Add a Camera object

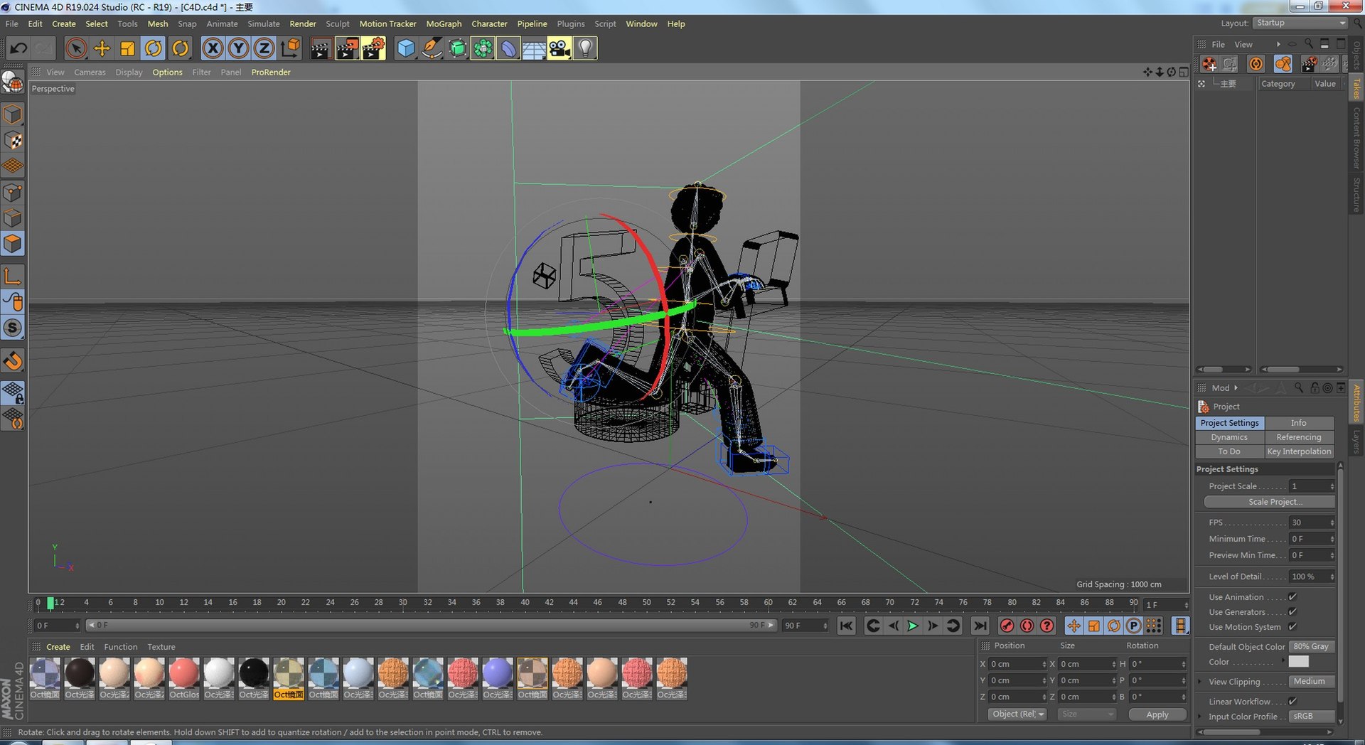[x=560, y=48]
